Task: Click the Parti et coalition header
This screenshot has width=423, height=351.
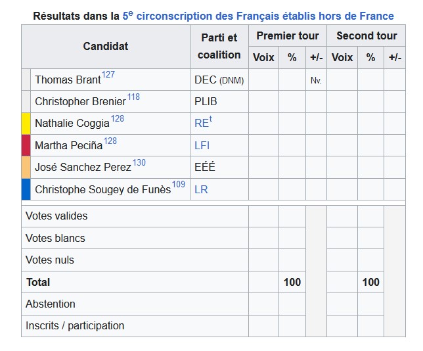Action: coord(219,47)
